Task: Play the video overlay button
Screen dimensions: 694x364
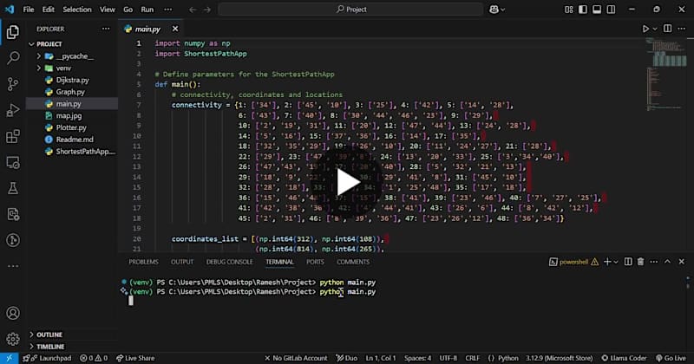Action: click(x=347, y=182)
